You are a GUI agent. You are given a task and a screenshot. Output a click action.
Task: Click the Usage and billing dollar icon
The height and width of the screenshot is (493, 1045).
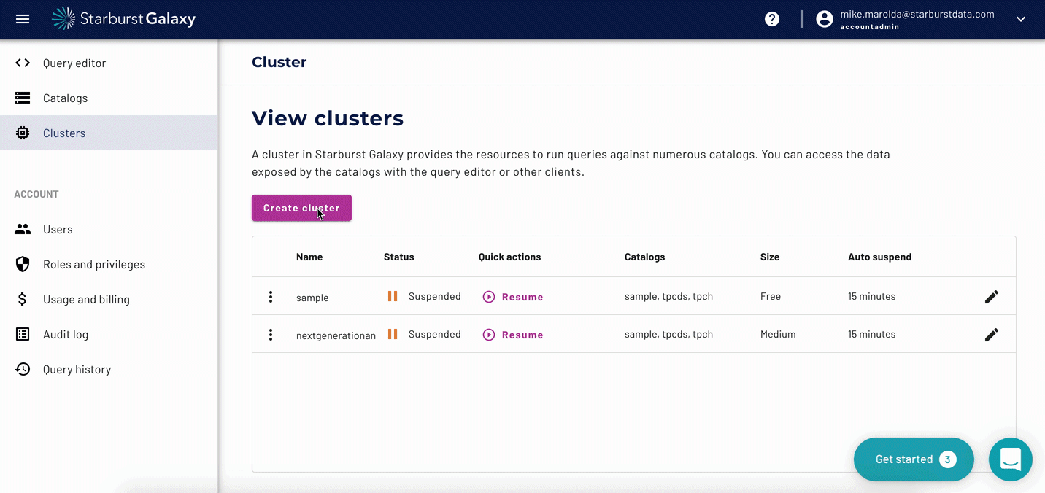23,299
